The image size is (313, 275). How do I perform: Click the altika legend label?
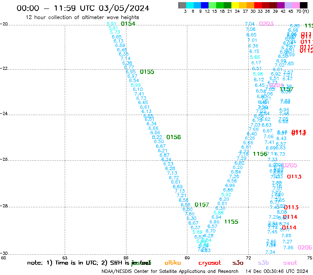click(x=173, y=263)
